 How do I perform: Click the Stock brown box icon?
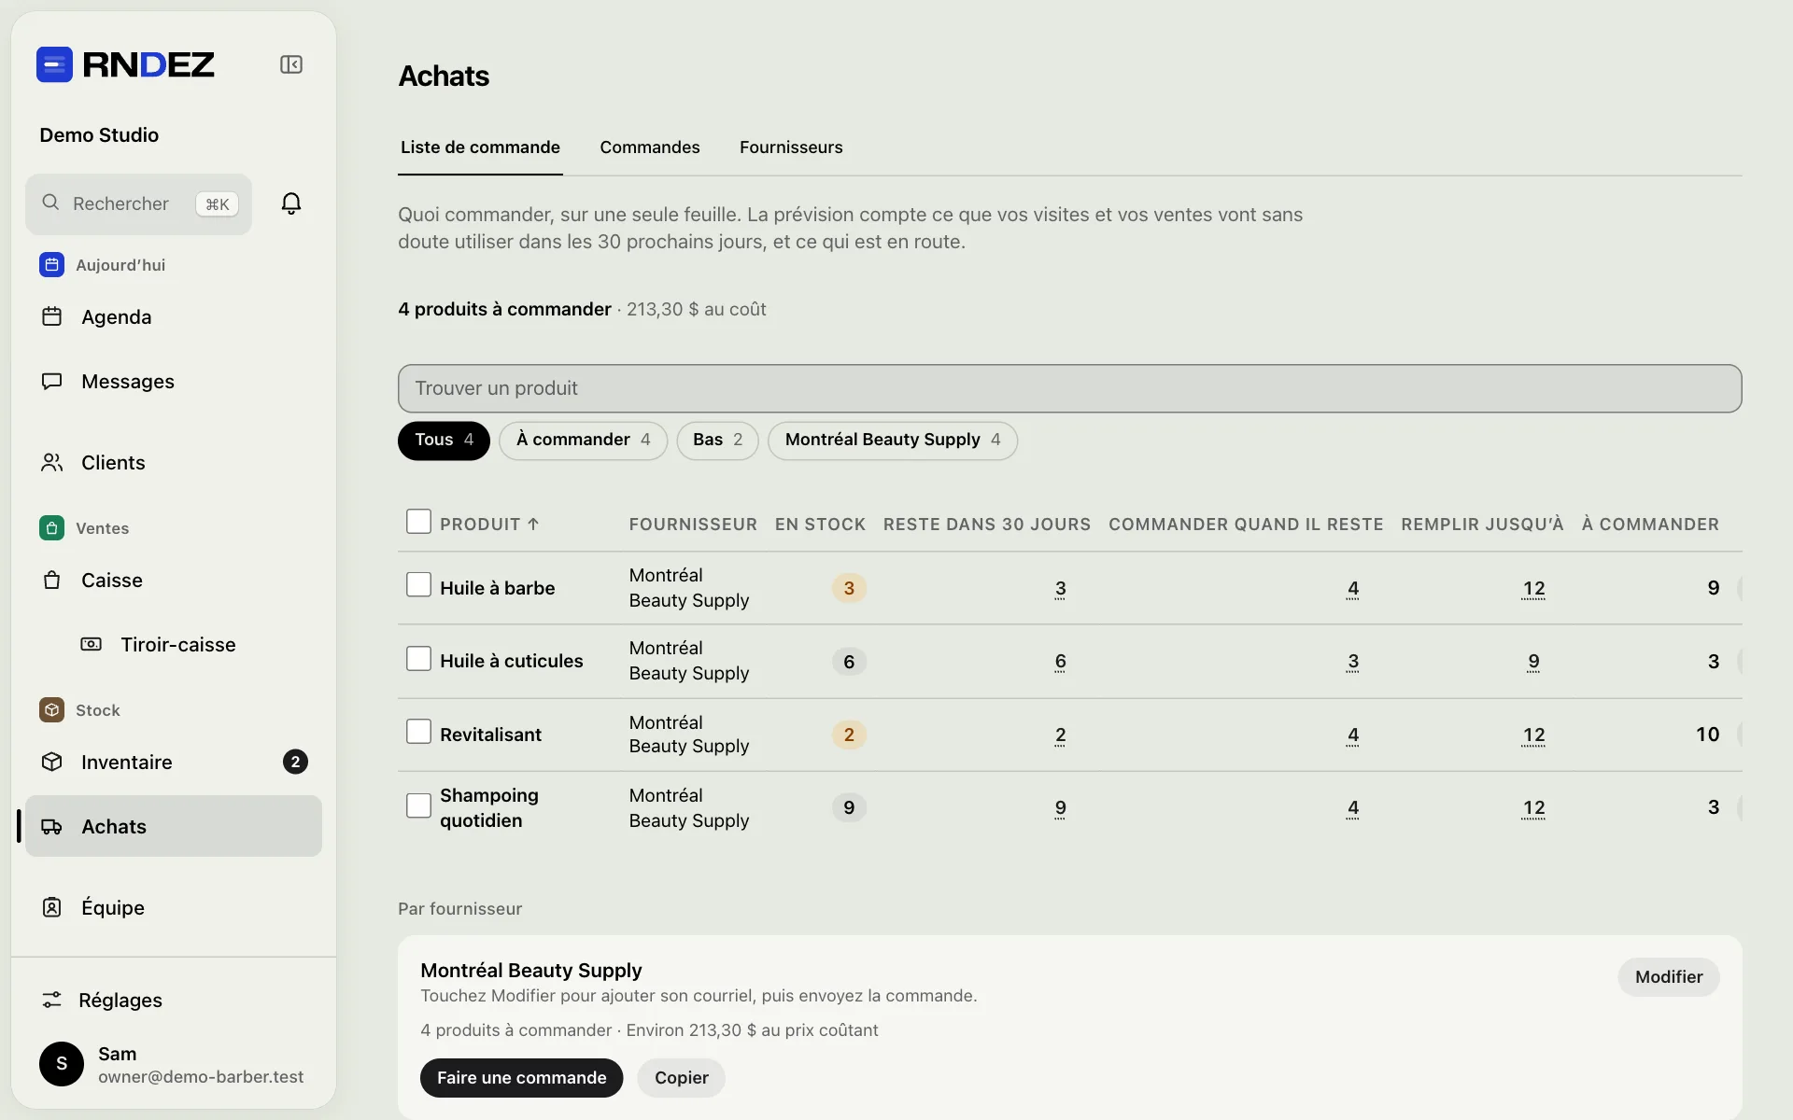tap(52, 710)
